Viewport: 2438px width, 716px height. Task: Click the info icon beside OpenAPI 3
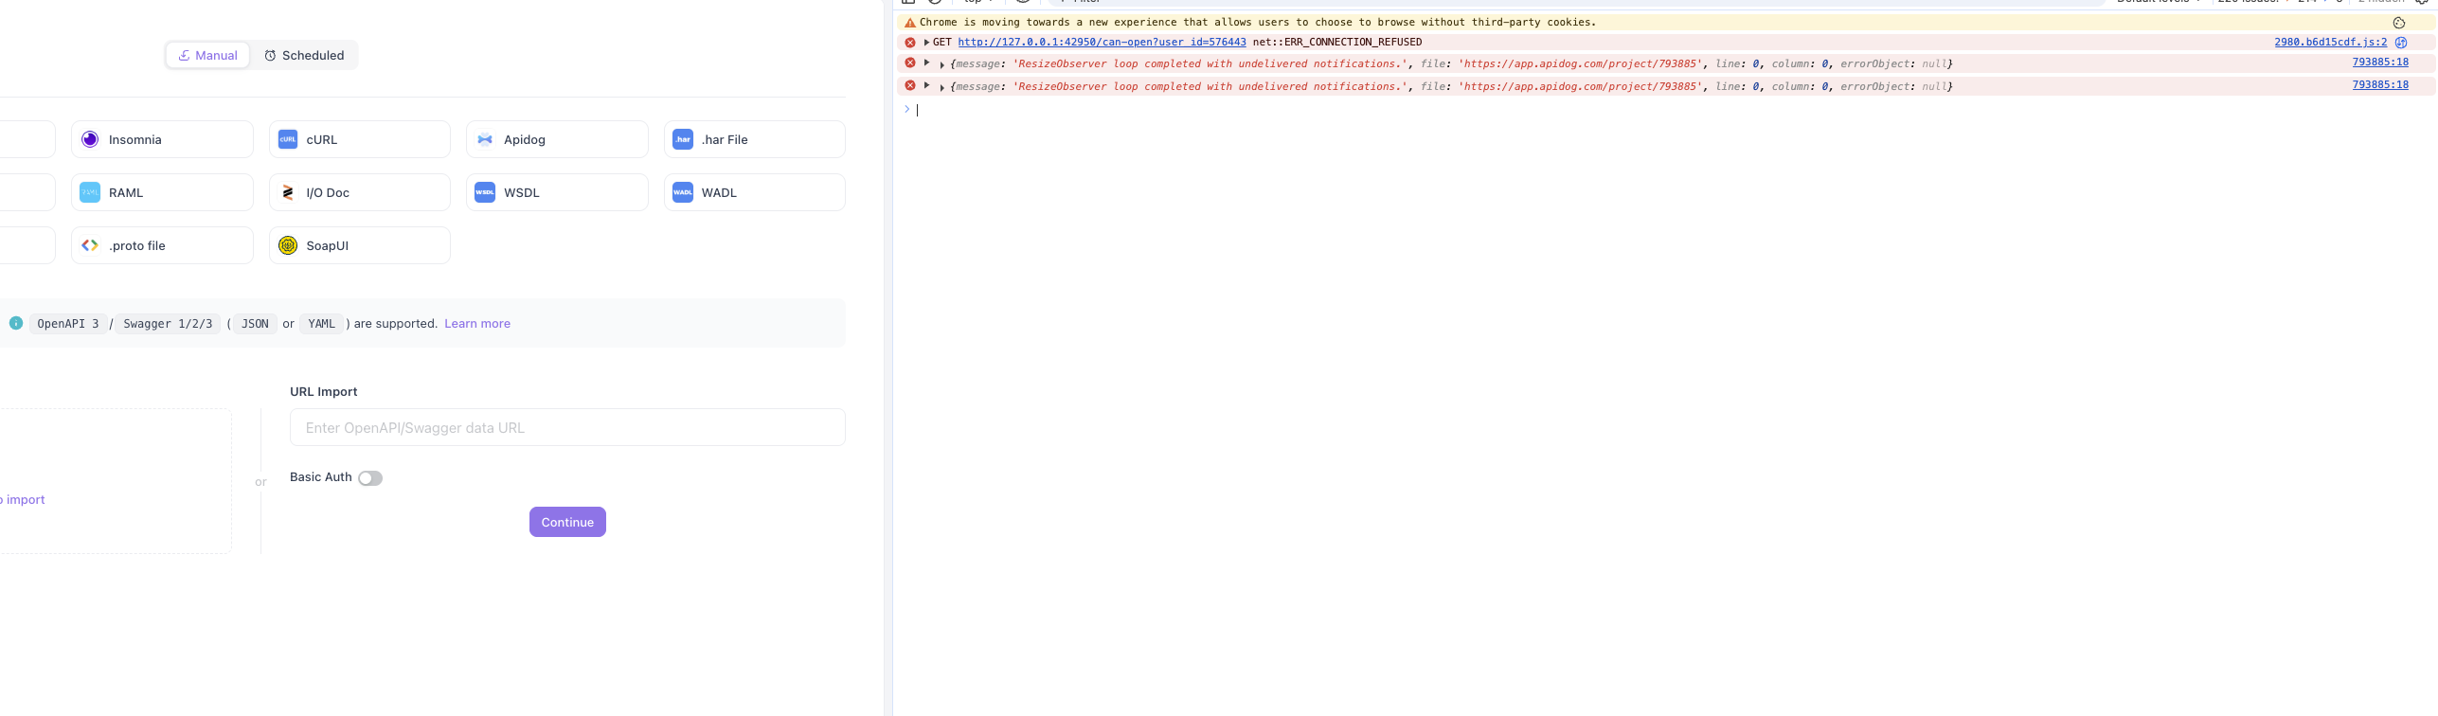click(x=16, y=323)
